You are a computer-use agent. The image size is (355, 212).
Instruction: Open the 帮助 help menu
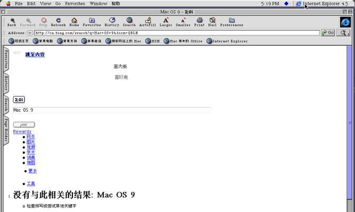115,4
